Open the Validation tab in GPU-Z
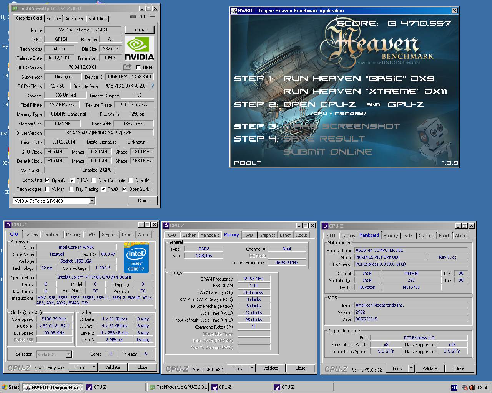This screenshot has height=393, width=492. coord(98,18)
